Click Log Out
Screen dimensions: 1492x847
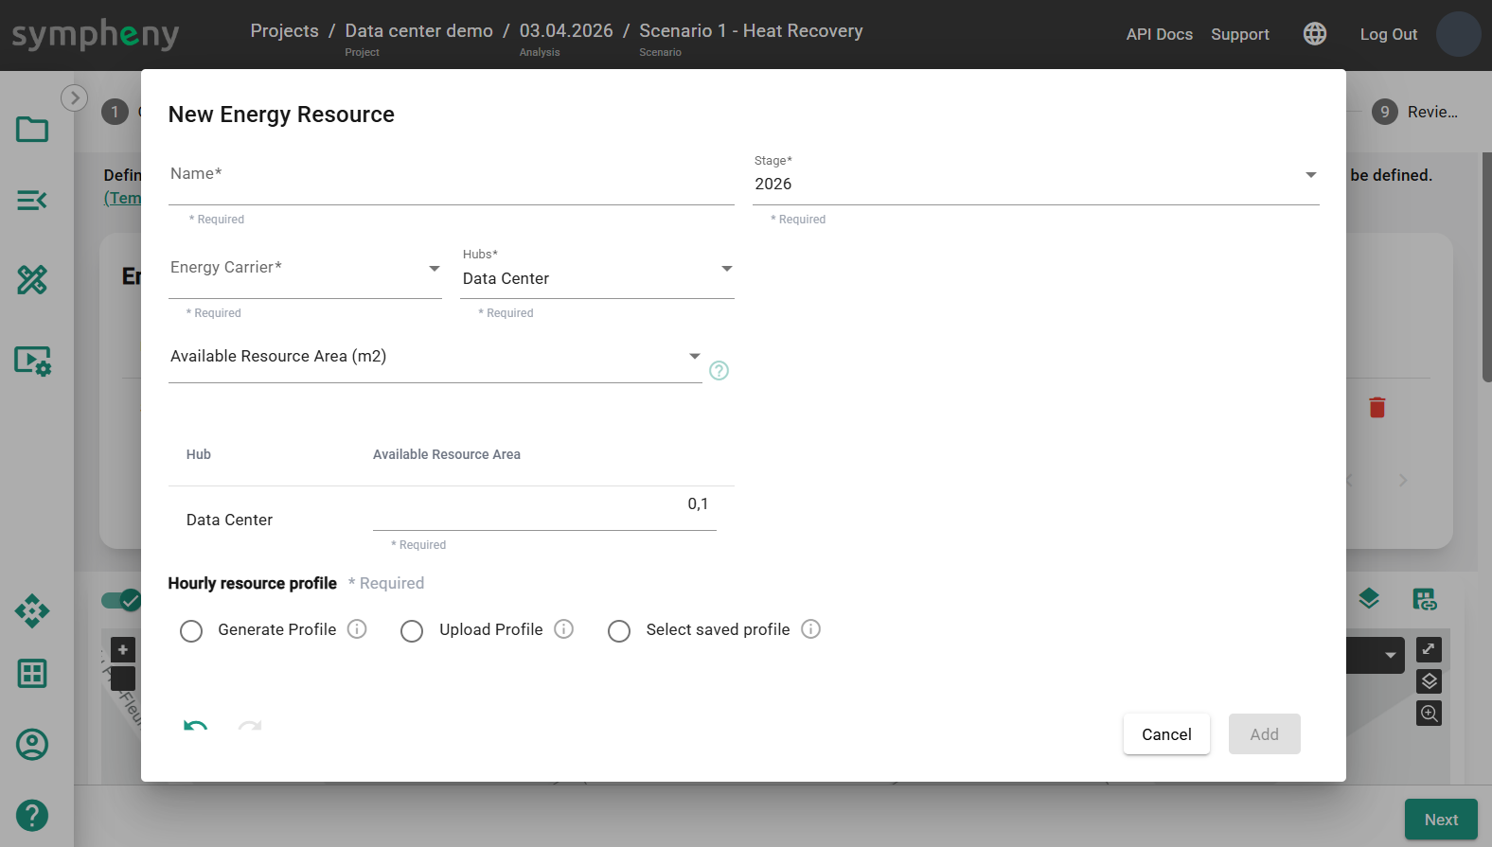[1389, 34]
